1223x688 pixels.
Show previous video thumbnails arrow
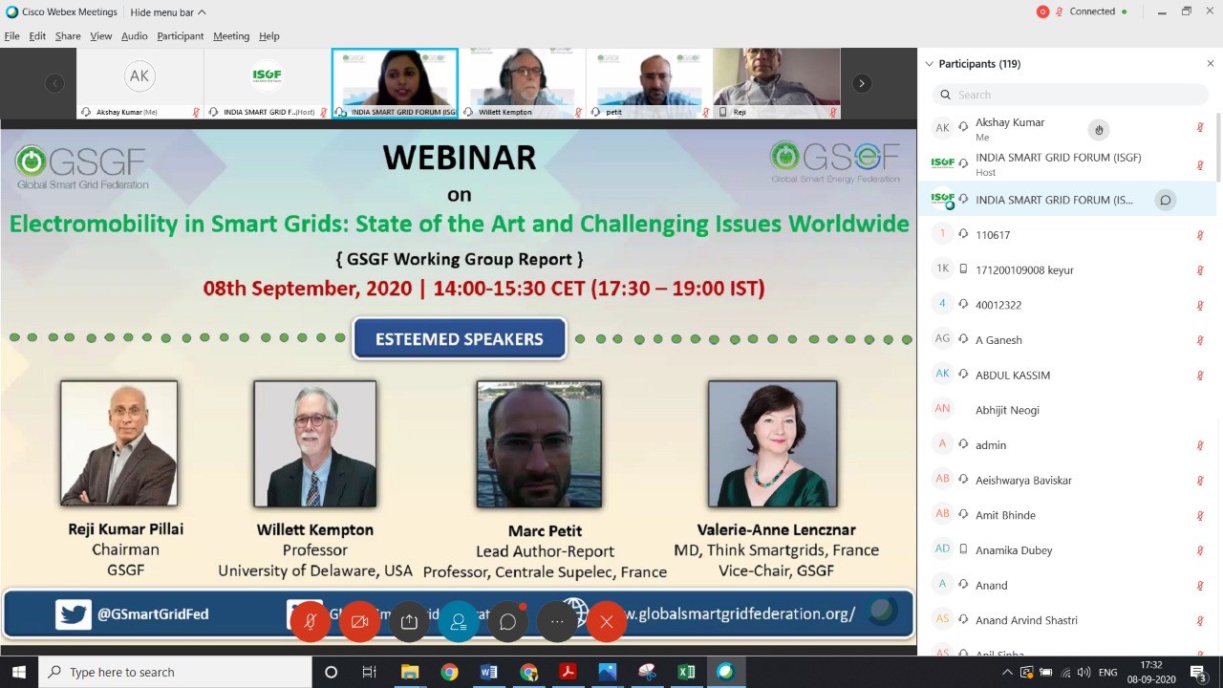pos(55,83)
